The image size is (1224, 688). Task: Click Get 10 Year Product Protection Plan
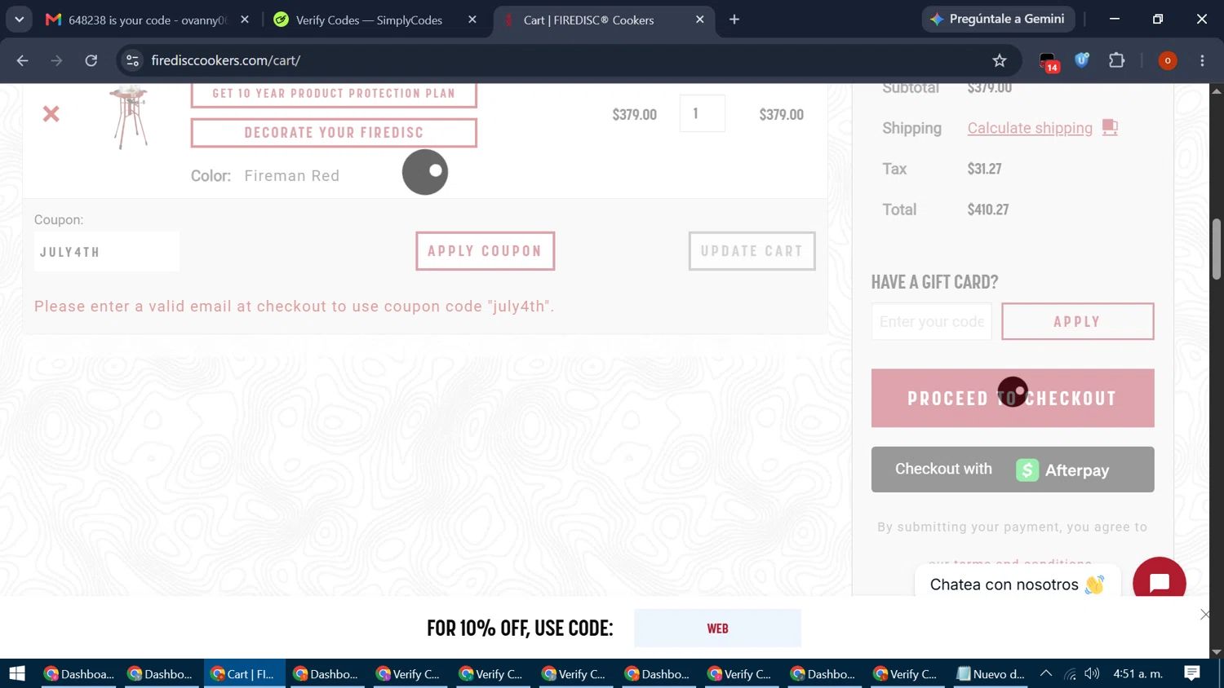334,94
